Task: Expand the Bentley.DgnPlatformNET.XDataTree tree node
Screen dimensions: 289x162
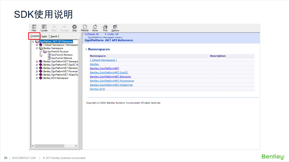Action: point(37,75)
